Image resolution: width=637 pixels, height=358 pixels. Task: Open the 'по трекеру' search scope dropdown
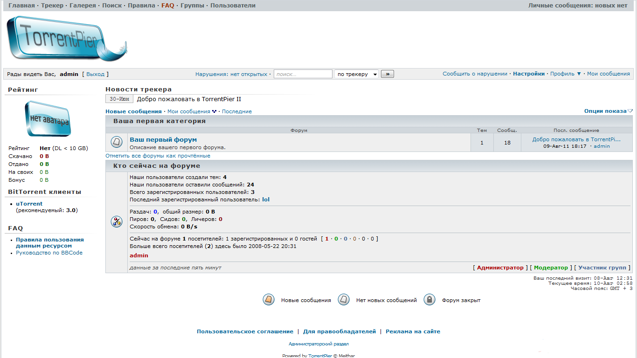click(x=356, y=74)
